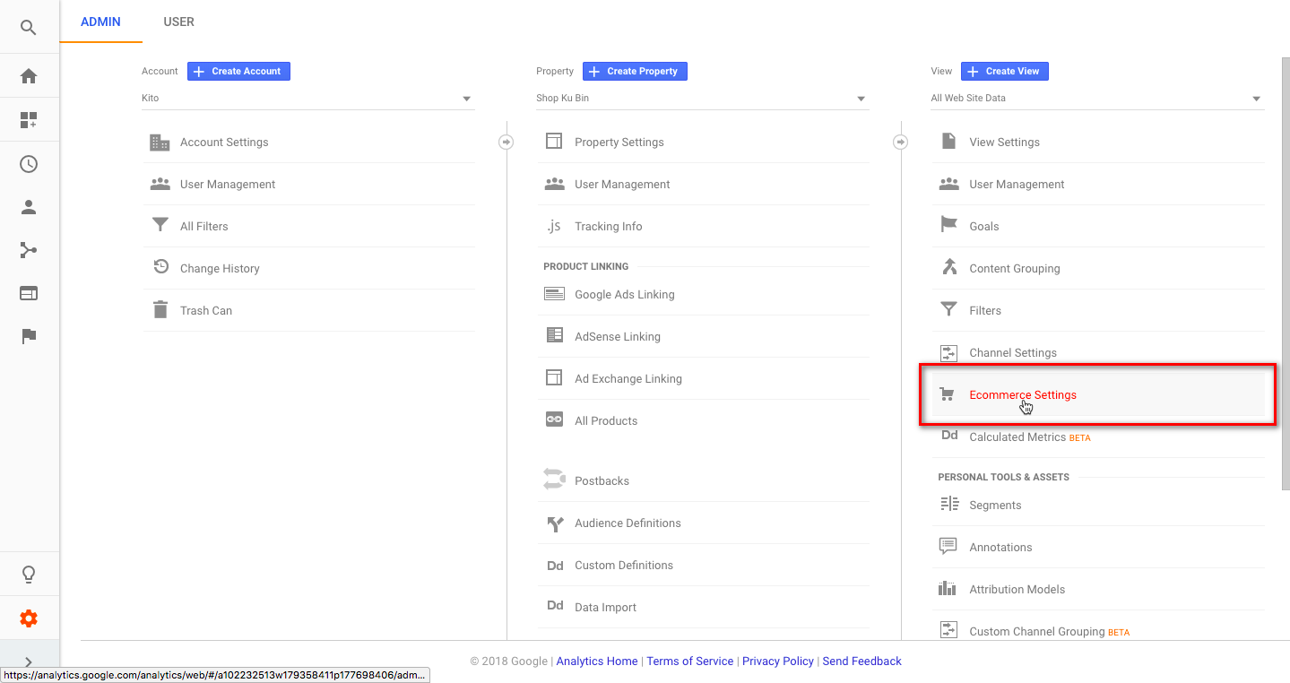Click orange Admin gear icon
This screenshot has height=683, width=1290.
(29, 618)
